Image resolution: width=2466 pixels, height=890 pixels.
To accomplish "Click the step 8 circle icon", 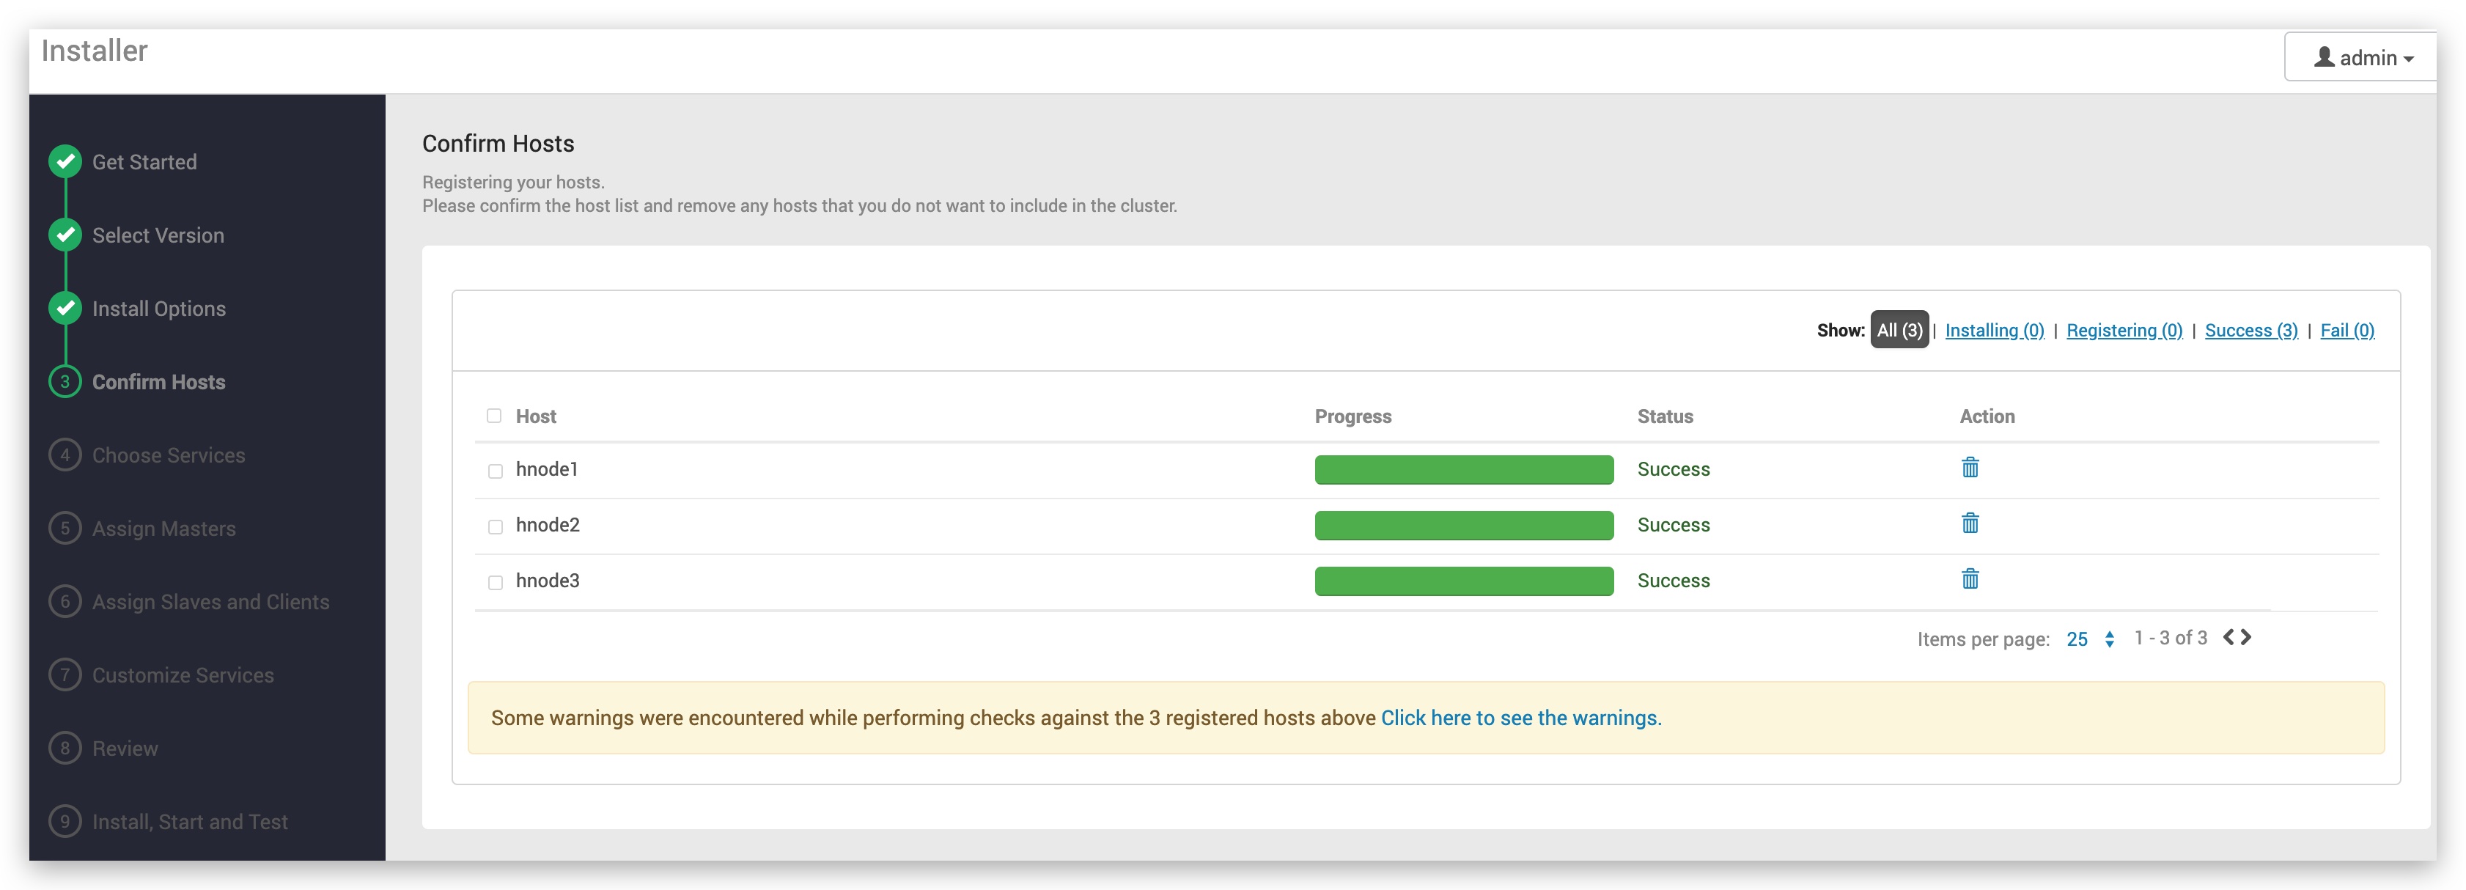I will [65, 747].
